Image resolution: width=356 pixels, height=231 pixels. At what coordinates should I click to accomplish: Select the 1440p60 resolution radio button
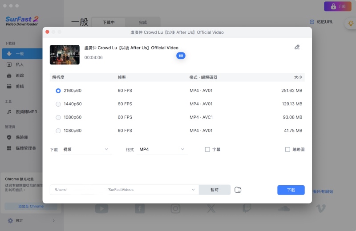tap(58, 104)
